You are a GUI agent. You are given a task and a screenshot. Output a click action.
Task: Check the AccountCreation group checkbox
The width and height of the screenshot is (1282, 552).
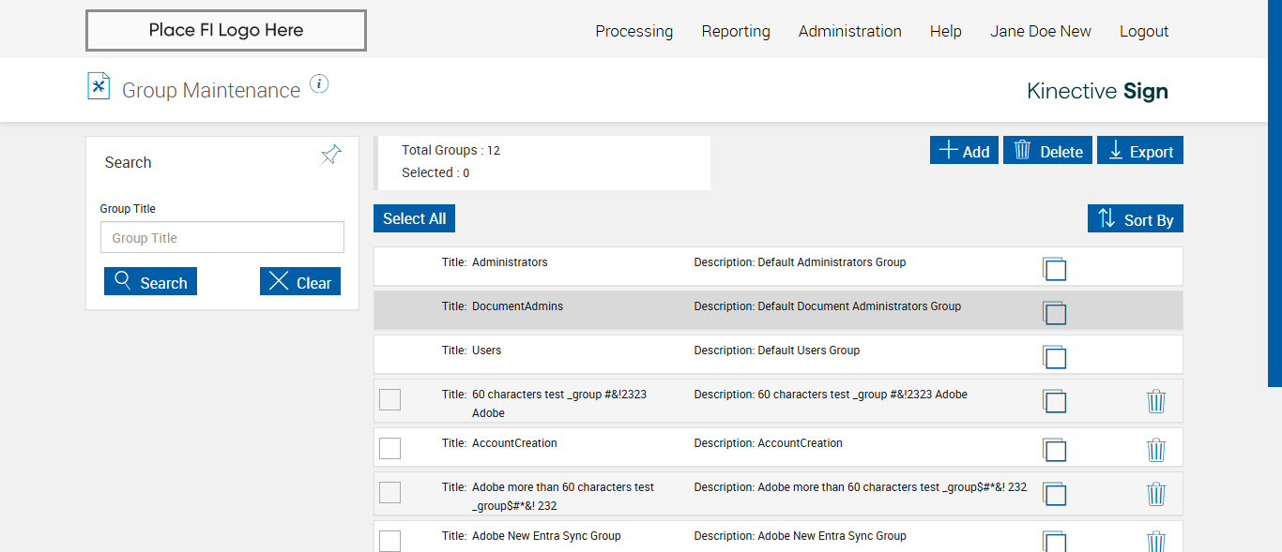click(389, 448)
